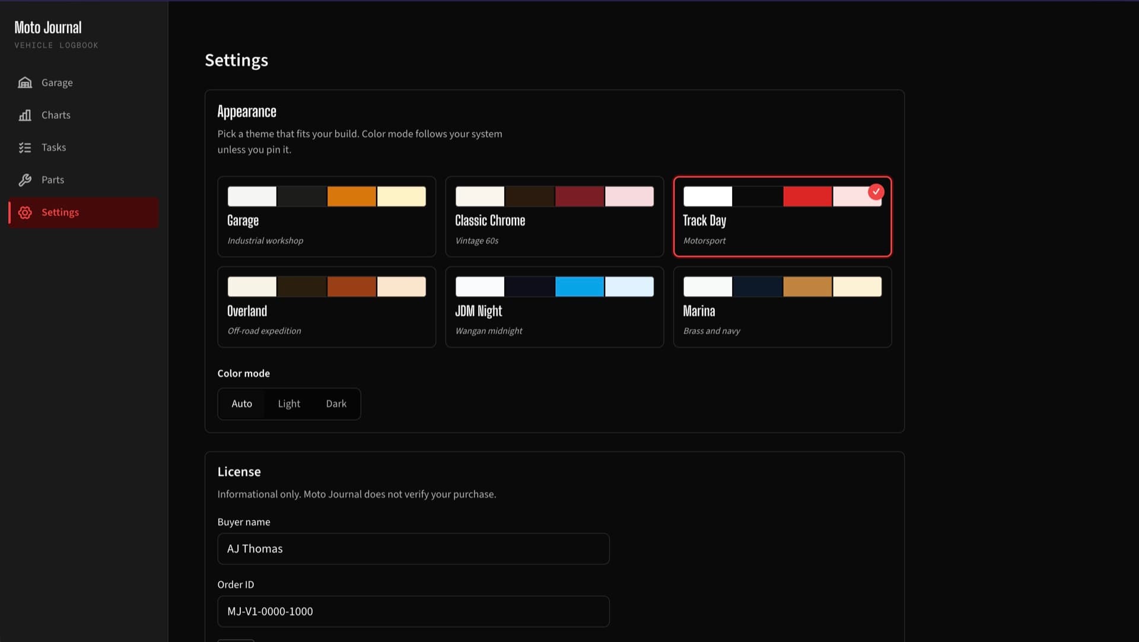
Task: Click 'Off-road expedition' subtitle text
Action: point(264,331)
